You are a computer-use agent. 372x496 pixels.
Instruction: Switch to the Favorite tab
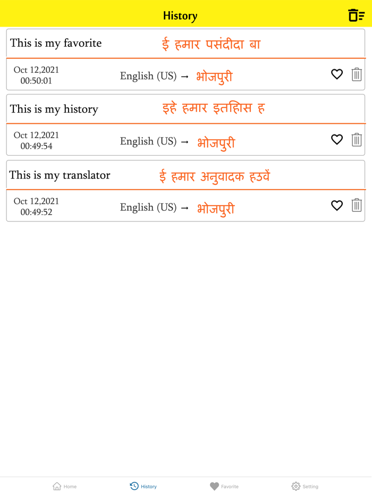tap(224, 486)
